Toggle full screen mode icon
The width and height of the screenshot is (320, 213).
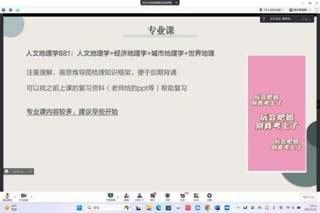point(317,10)
